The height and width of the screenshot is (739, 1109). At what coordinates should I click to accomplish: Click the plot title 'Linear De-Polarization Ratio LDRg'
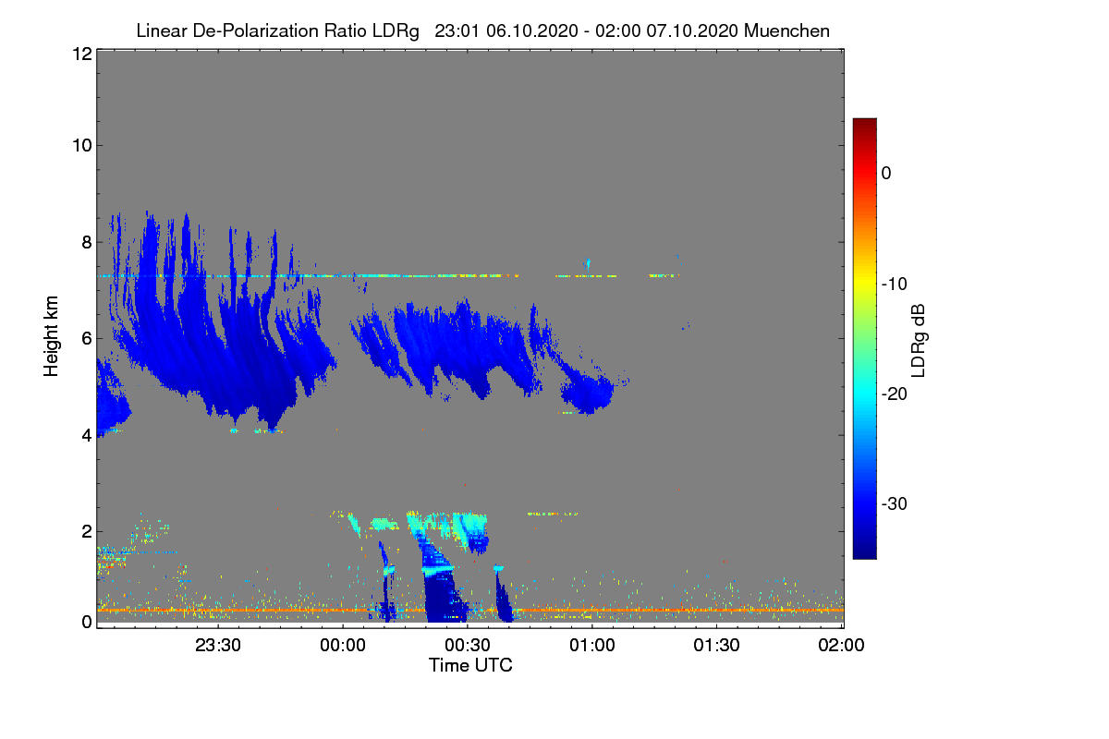[277, 31]
